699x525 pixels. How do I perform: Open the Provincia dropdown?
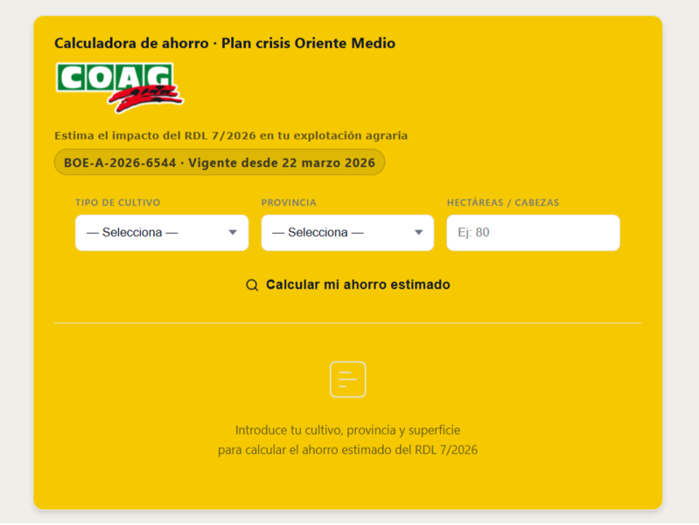click(x=347, y=233)
